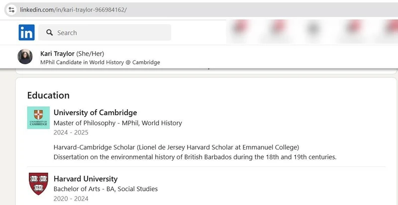This screenshot has height=205, width=398.
Task: Click the Kari Traylor name in header
Action: point(57,53)
